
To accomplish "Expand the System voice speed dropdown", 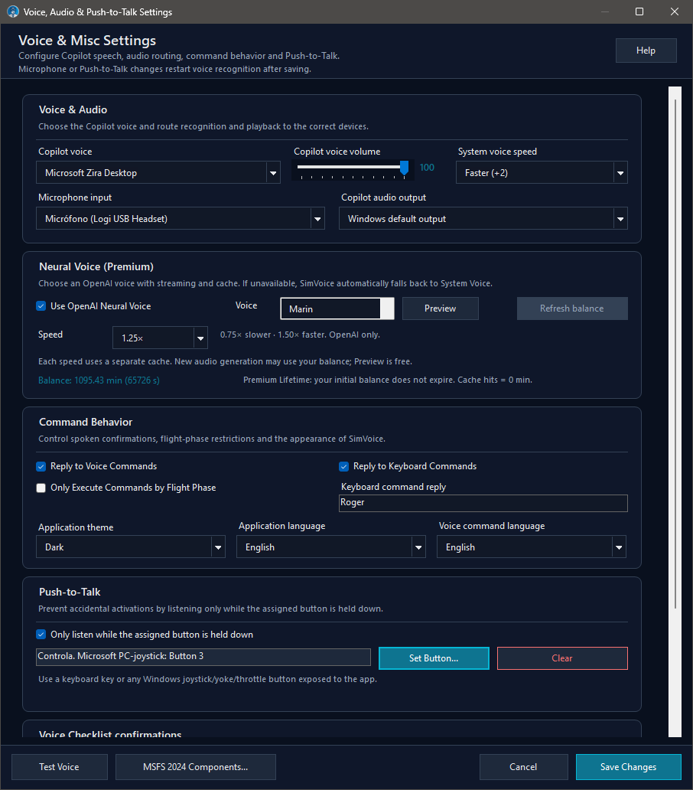I will click(x=542, y=173).
